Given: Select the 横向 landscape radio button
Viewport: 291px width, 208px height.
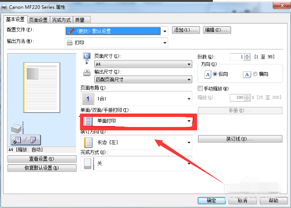Looking at the screenshot, I should [255, 74].
